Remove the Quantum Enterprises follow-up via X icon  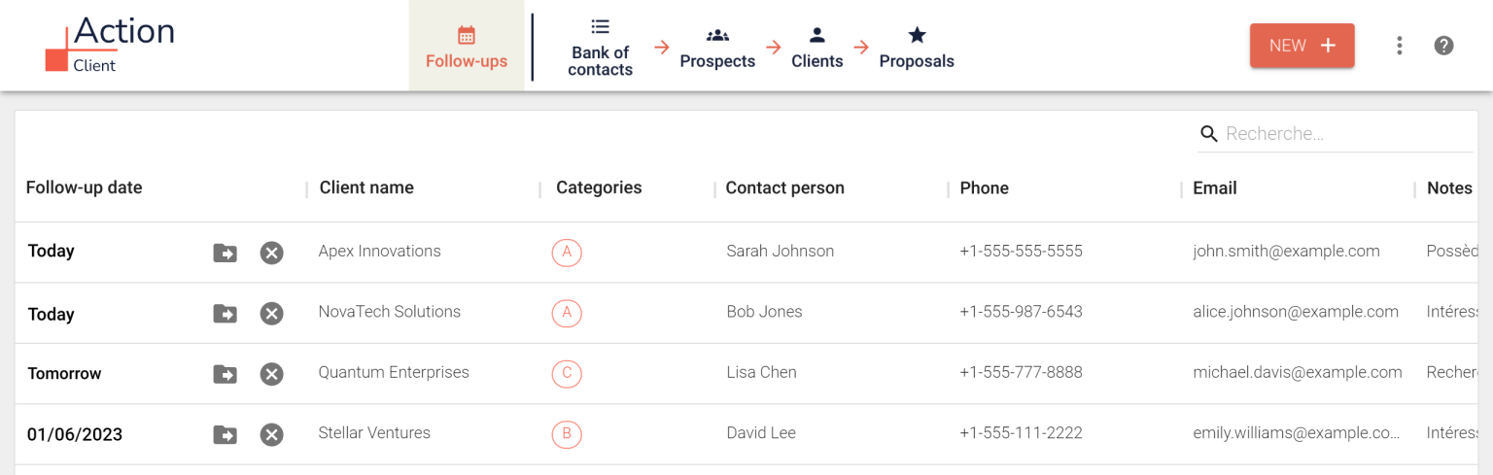(x=271, y=374)
